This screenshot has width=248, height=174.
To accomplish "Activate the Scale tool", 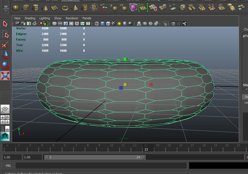I will [5, 75].
